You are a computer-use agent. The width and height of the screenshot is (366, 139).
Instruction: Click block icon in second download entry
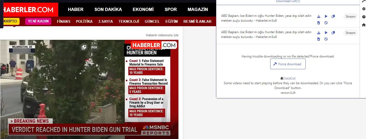pos(326,39)
